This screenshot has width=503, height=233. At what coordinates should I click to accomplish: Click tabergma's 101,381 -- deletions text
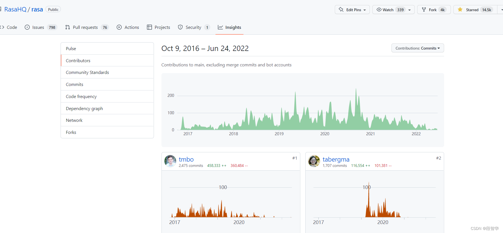coord(383,166)
